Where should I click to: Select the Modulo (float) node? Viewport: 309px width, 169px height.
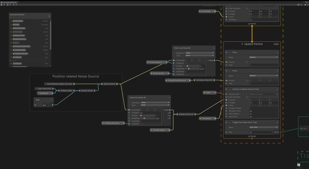(x=87, y=91)
